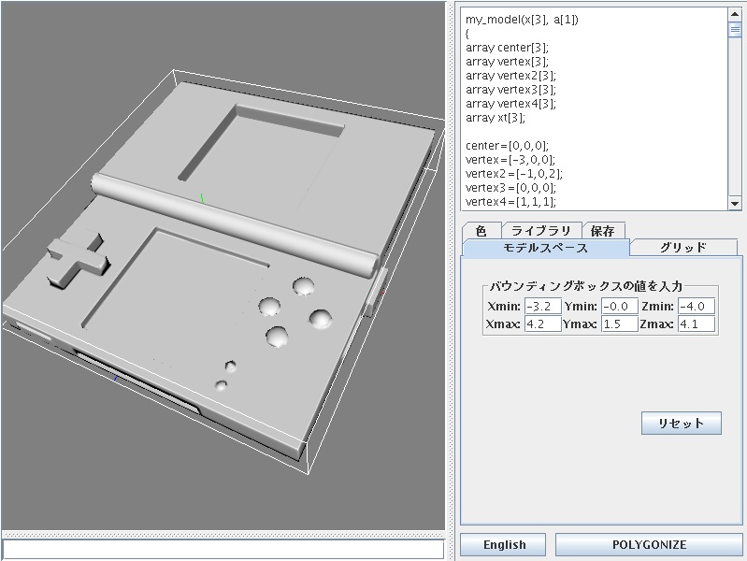Click the Xmin input field
The image size is (747, 561).
[543, 306]
